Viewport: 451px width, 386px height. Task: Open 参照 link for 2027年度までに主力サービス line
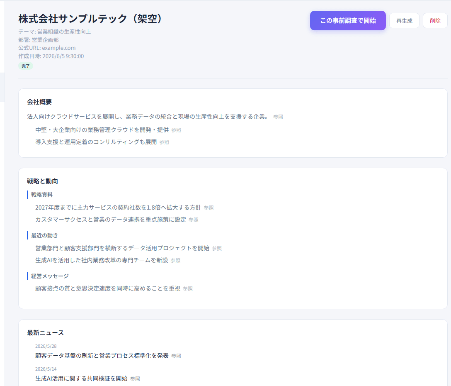point(209,208)
